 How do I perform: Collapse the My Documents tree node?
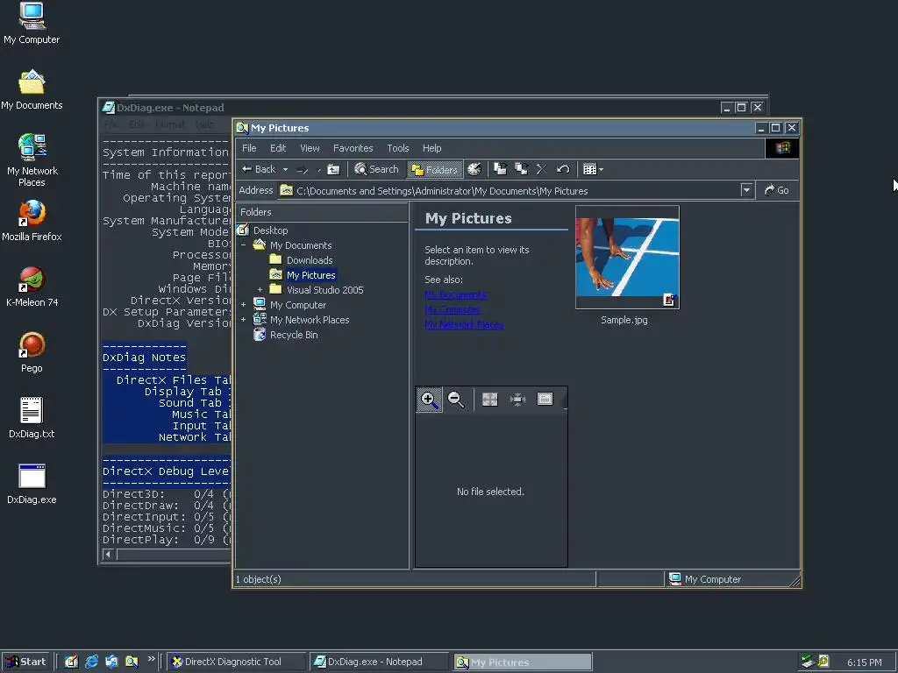pyautogui.click(x=244, y=245)
